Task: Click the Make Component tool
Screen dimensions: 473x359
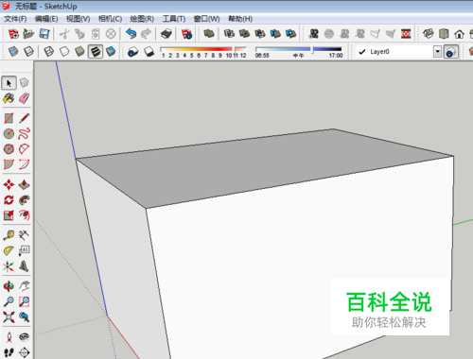Action: tap(25, 83)
